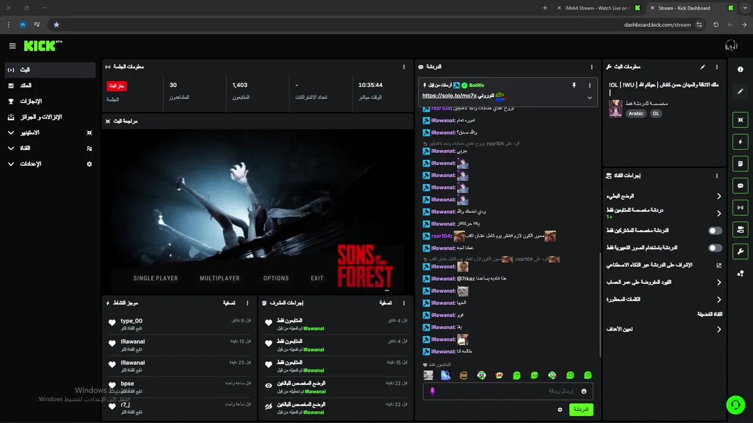This screenshot has height=423, width=753.
Task: Open the user avatar in the top-right corner
Action: (x=731, y=46)
